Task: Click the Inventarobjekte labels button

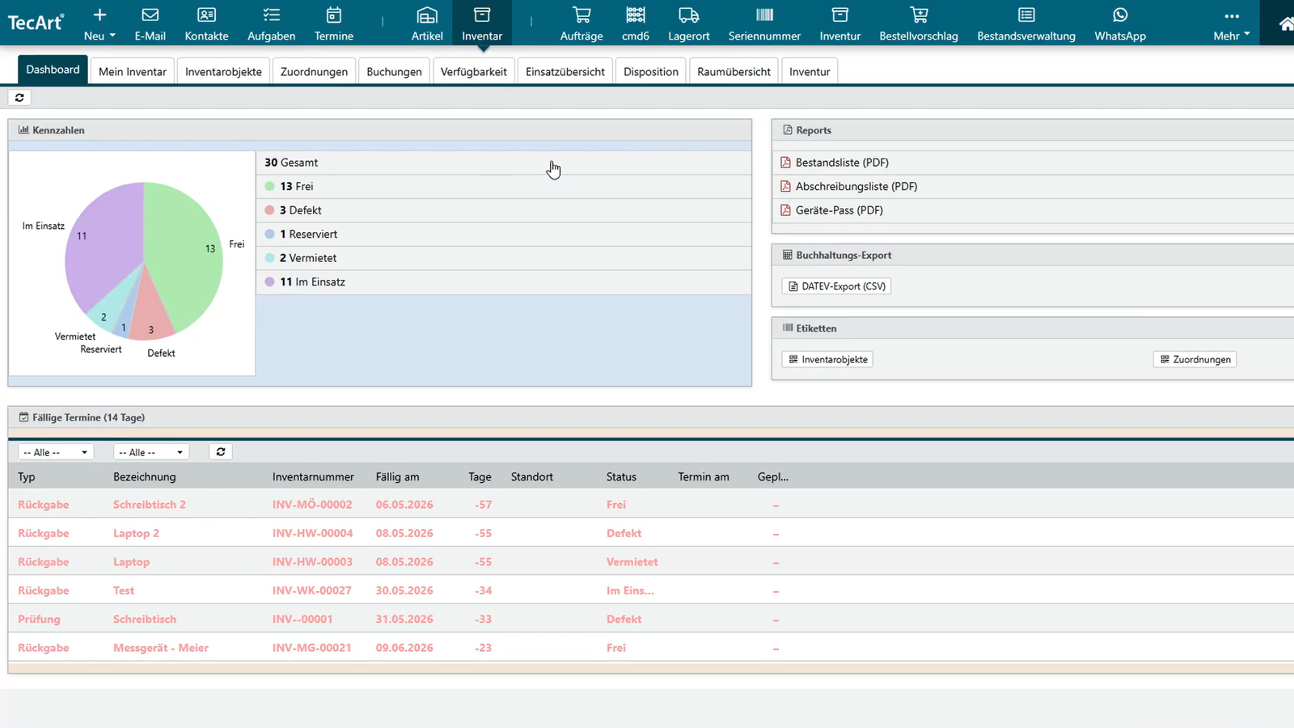Action: [827, 359]
